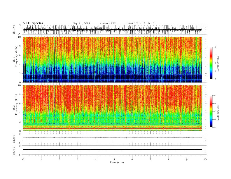
Task: Click the "4" kHz tick on ch.1 frequency axis
Action: 20,64
